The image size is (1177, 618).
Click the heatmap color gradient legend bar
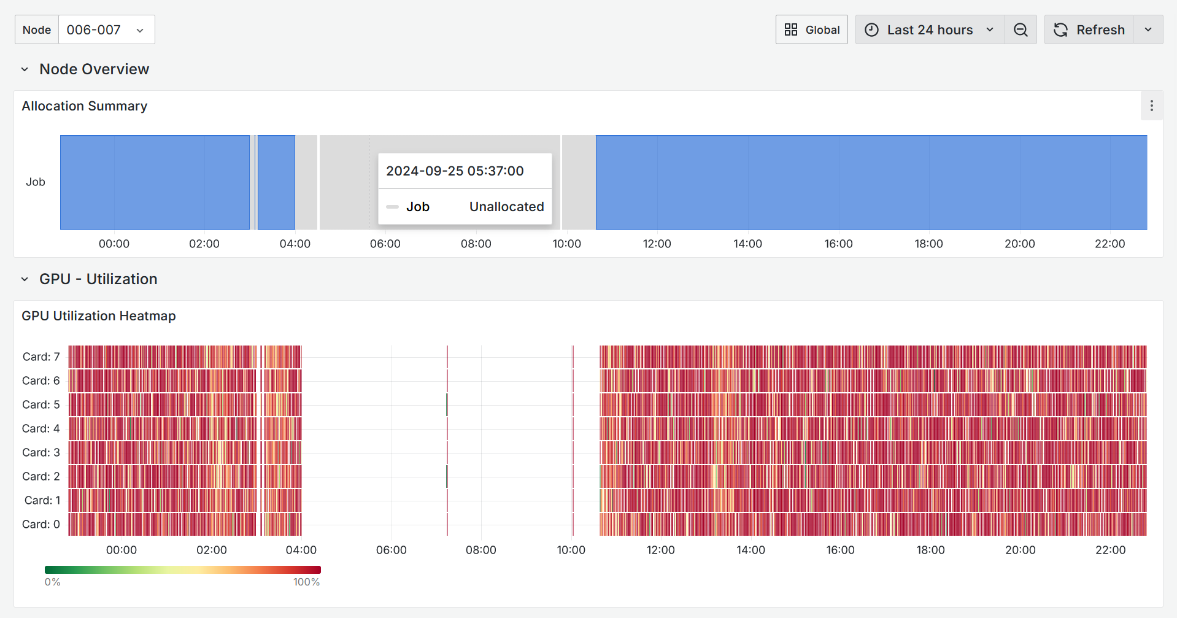pyautogui.click(x=183, y=570)
